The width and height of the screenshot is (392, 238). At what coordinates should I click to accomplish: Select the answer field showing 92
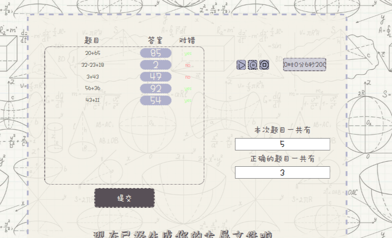(x=156, y=89)
